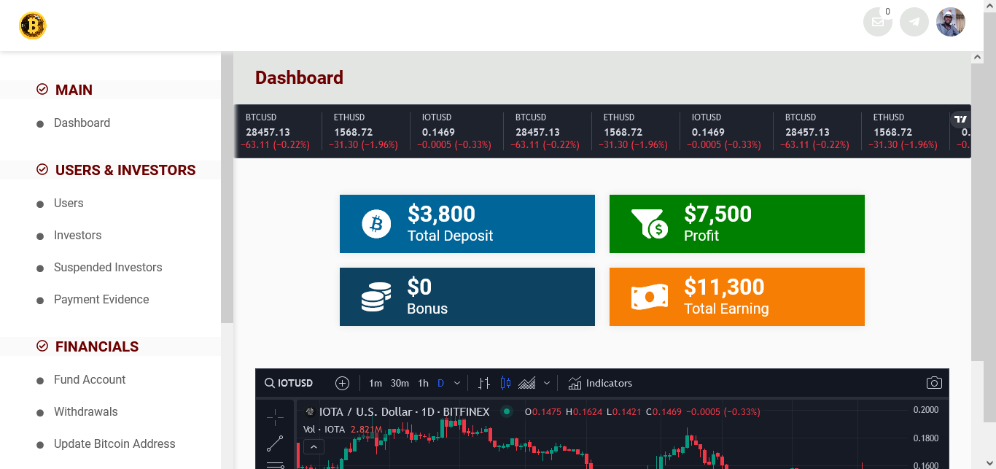
Task: Click the TradingView logo on ticker tape
Action: click(x=960, y=119)
